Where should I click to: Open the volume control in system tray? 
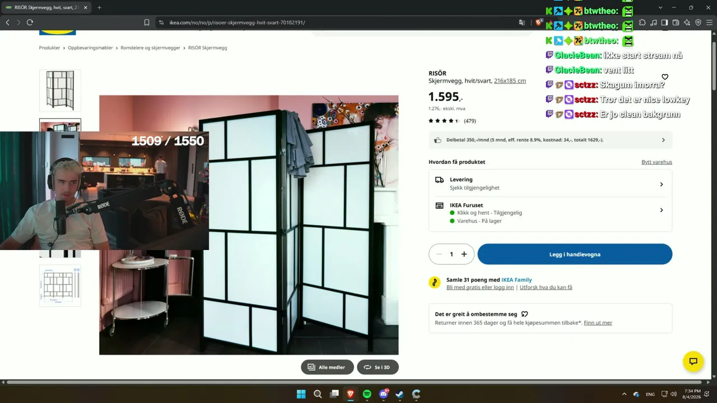(x=673, y=394)
